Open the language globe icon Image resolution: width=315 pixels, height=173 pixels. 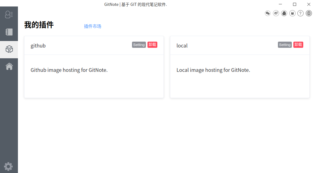309,14
